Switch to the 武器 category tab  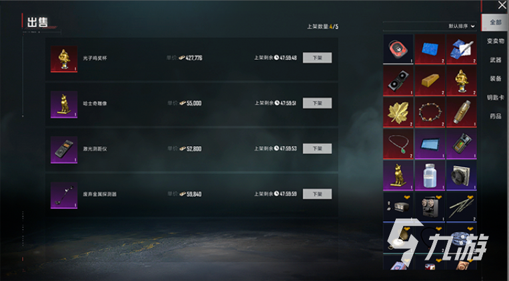point(496,60)
